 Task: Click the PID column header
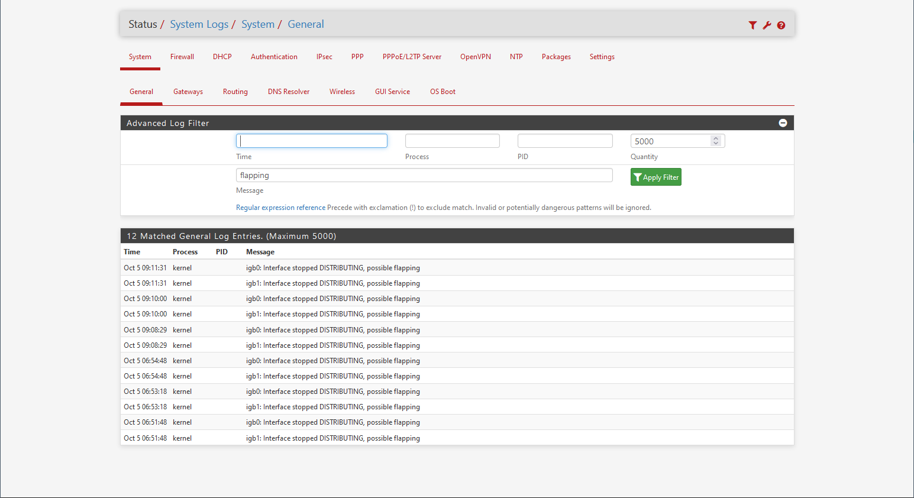(222, 252)
